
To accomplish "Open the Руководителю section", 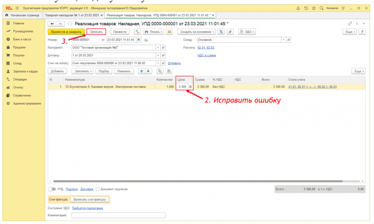I will [23, 31].
